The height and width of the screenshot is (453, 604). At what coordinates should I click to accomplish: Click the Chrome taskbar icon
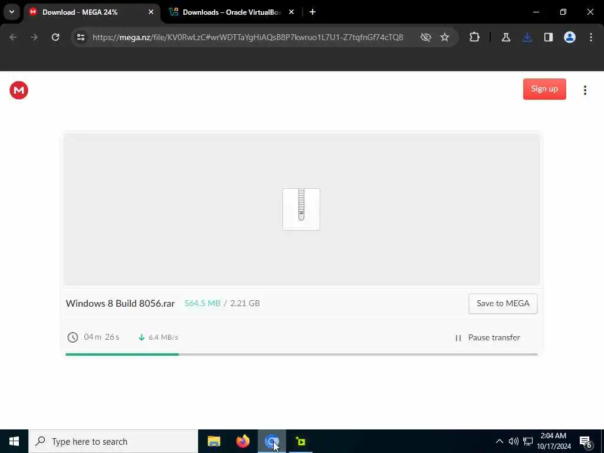[271, 441]
